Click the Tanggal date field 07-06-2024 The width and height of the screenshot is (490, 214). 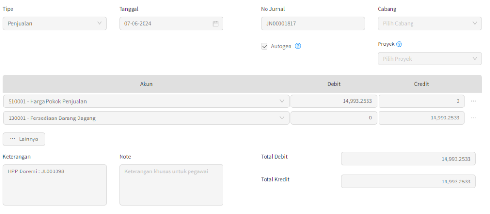pos(171,23)
